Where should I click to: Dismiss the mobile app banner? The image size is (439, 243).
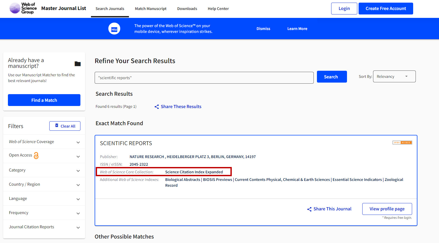click(263, 29)
